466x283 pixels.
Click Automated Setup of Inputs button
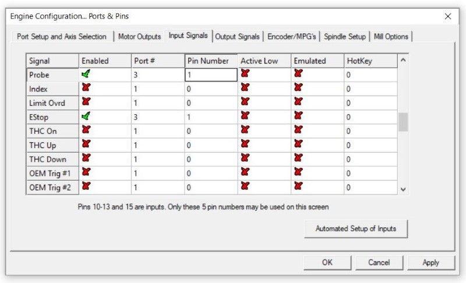(355, 229)
